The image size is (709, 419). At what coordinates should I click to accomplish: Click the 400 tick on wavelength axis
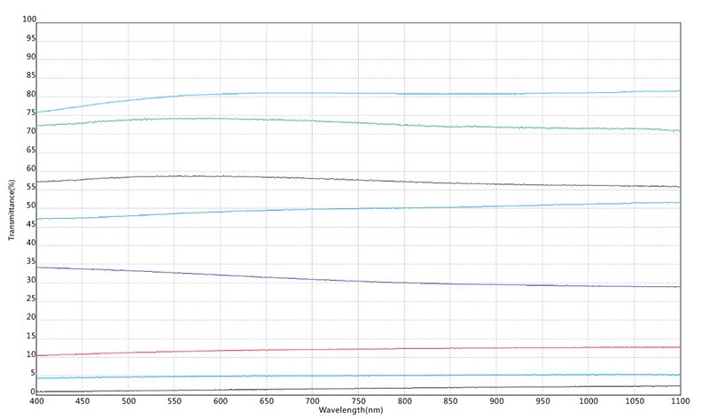click(x=36, y=400)
